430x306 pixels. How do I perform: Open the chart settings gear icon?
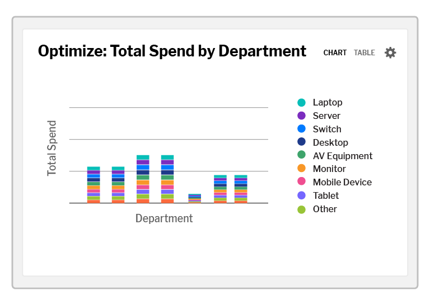390,52
